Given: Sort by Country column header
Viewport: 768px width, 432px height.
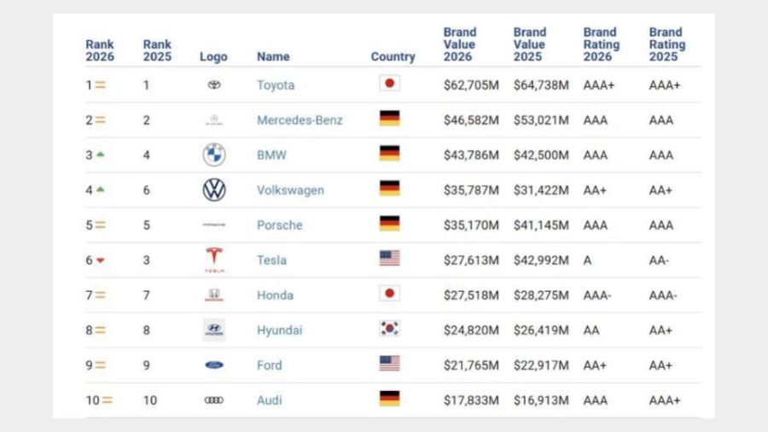Looking at the screenshot, I should click(x=393, y=56).
